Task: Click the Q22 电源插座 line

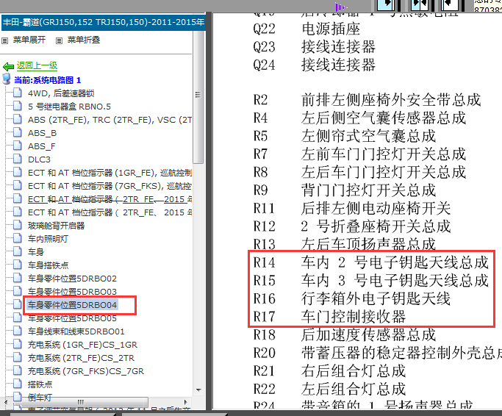Action: [x=306, y=29]
